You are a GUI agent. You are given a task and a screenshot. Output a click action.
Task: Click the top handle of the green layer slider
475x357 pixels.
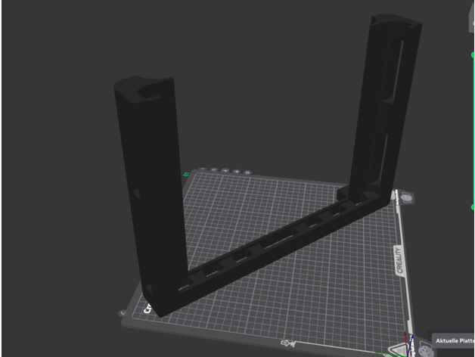click(473, 54)
